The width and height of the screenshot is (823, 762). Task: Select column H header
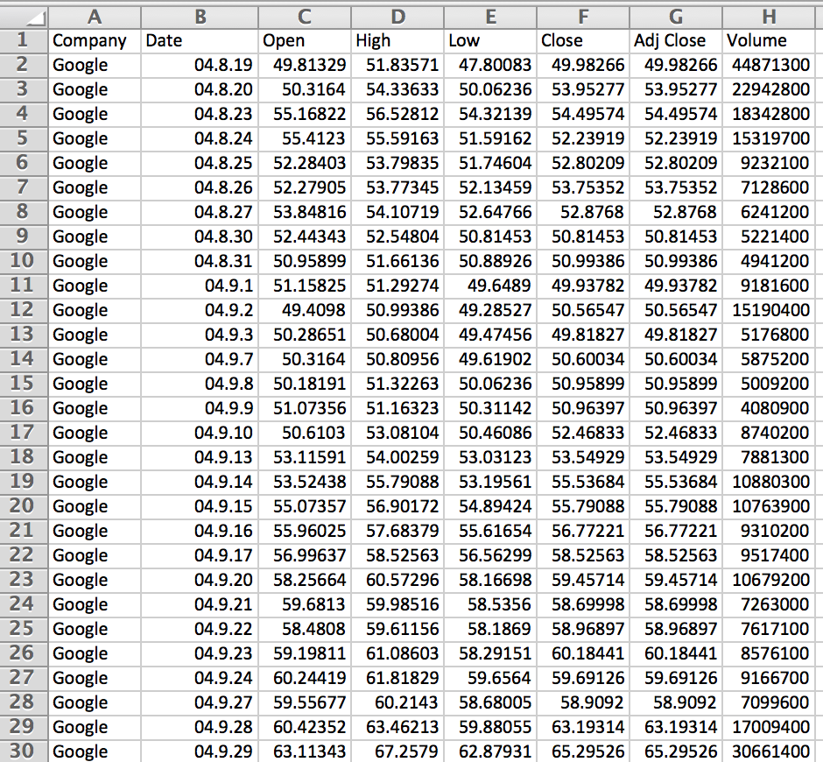769,18
